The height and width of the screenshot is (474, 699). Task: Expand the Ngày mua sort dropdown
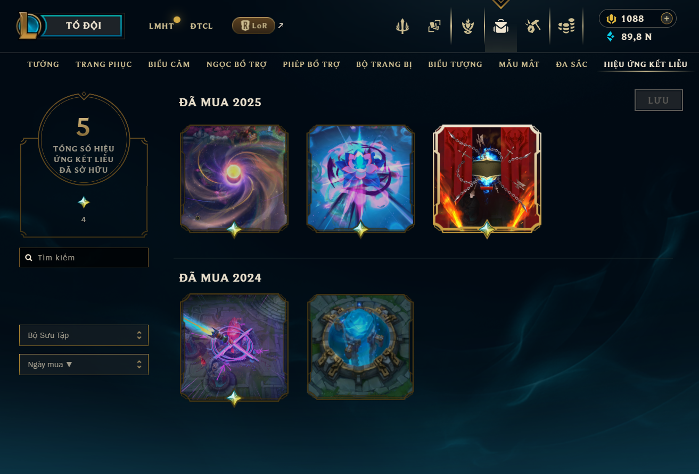pyautogui.click(x=84, y=365)
